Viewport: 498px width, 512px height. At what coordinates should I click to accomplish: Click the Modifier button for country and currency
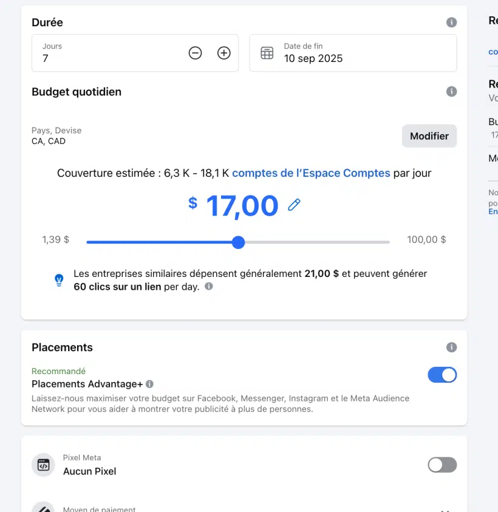[x=429, y=136]
